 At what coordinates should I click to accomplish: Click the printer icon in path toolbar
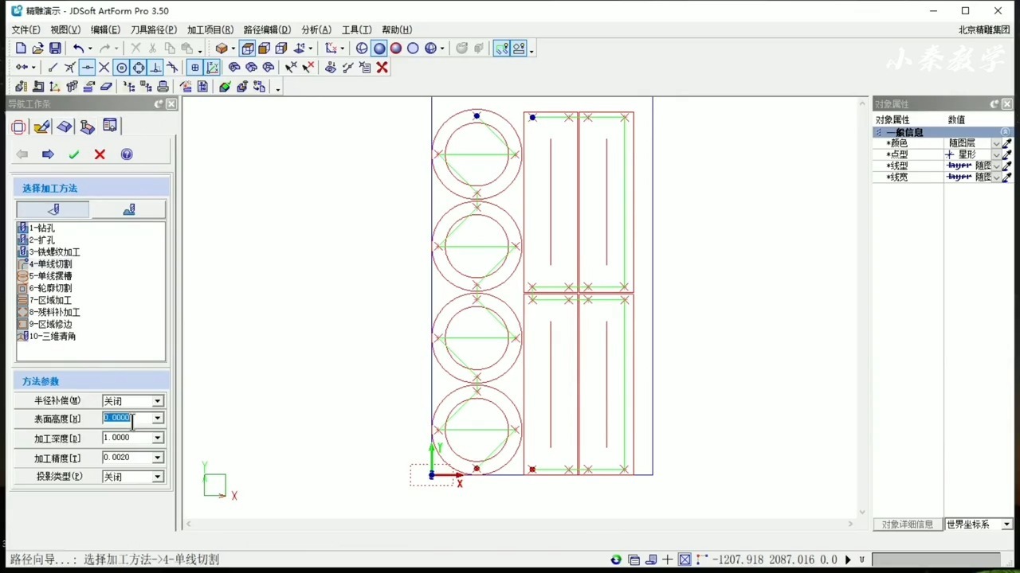tap(163, 87)
